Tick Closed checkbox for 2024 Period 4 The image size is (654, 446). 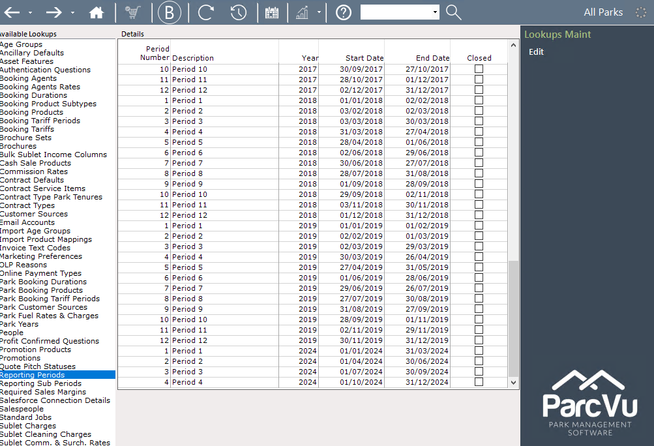click(479, 381)
